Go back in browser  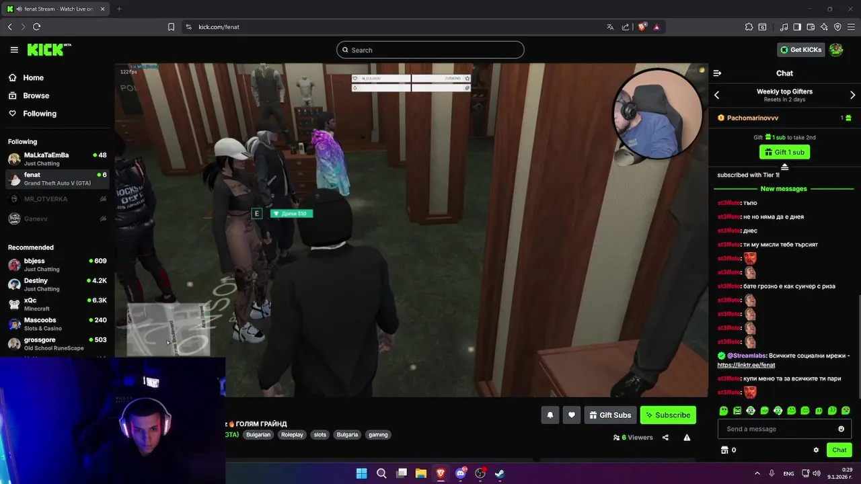coord(9,27)
